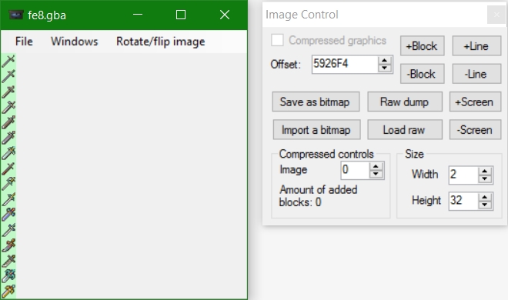Advance offset with the +Block button
This screenshot has height=300, width=508.
422,46
